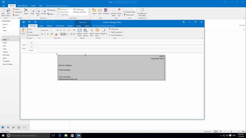This screenshot has height=138, width=246.
Task: Collapse the message window ribbon
Action: pyautogui.click(x=203, y=38)
